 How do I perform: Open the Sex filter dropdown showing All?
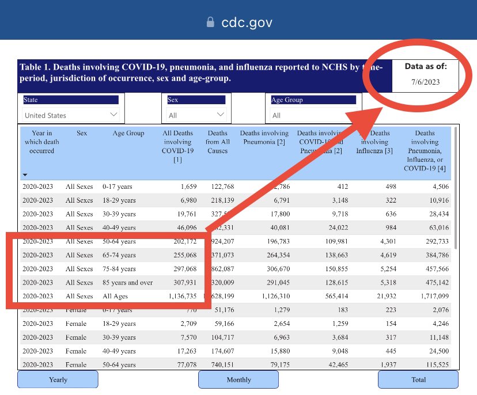click(196, 115)
